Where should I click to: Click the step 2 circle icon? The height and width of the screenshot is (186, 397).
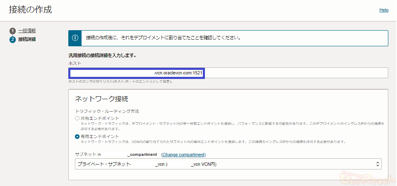(13, 39)
